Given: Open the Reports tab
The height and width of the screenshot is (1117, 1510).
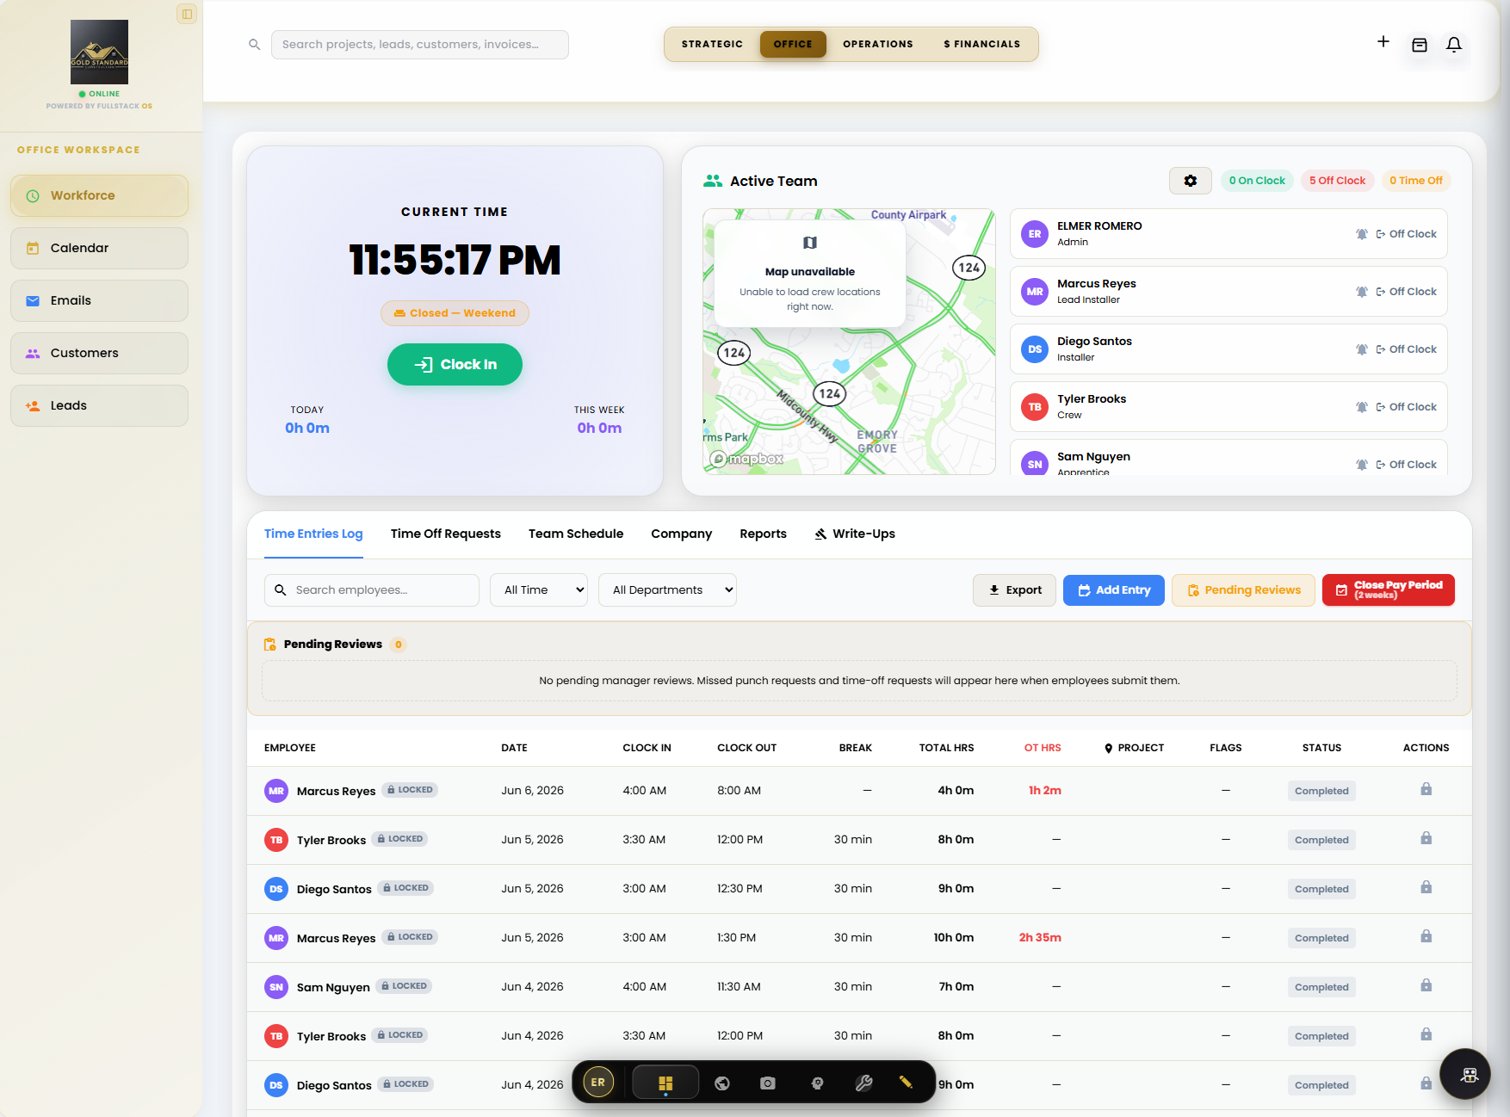Looking at the screenshot, I should [x=764, y=534].
